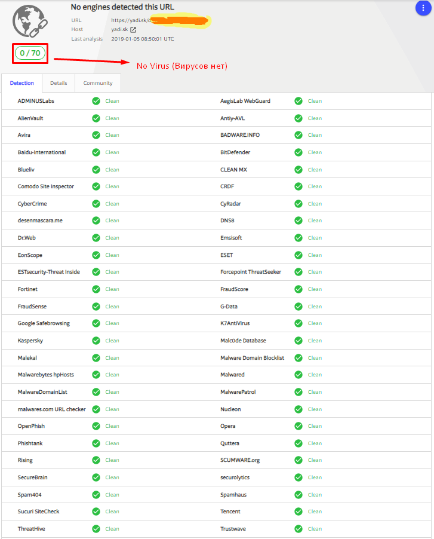Click the https://yadi.sk URL text
Viewport: 434px width, 539px height.
tap(131, 20)
